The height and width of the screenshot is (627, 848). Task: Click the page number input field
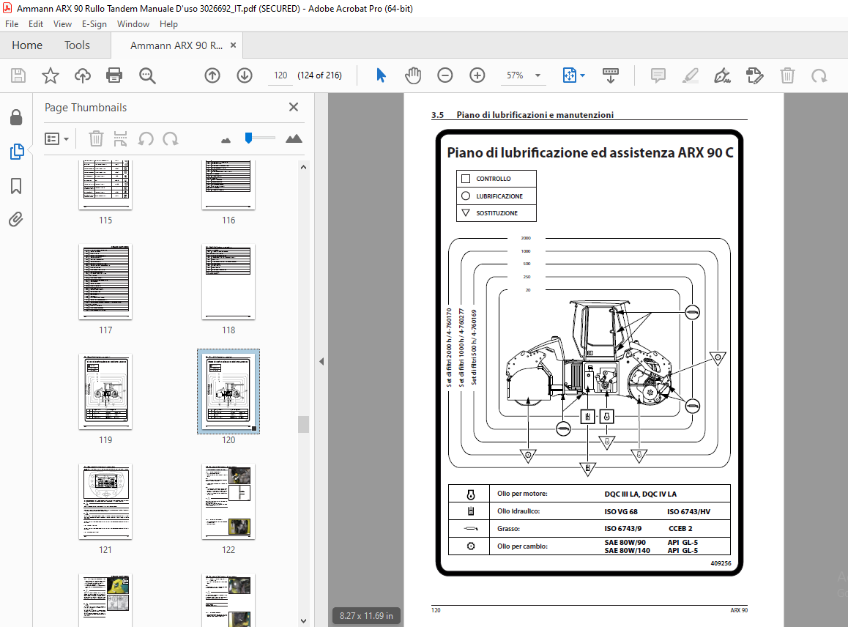[x=280, y=75]
